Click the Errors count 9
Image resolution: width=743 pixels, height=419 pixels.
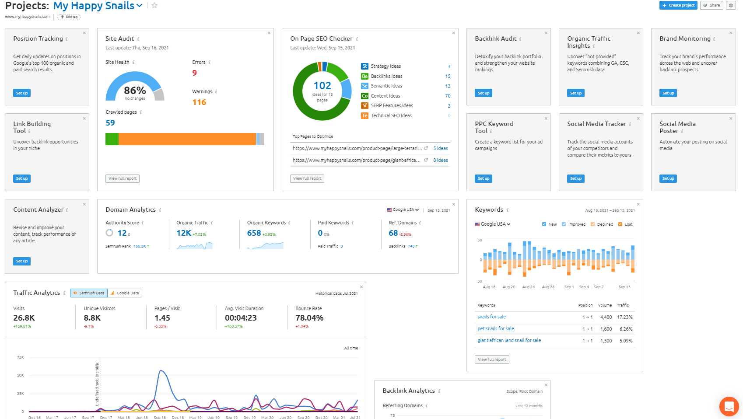point(195,73)
